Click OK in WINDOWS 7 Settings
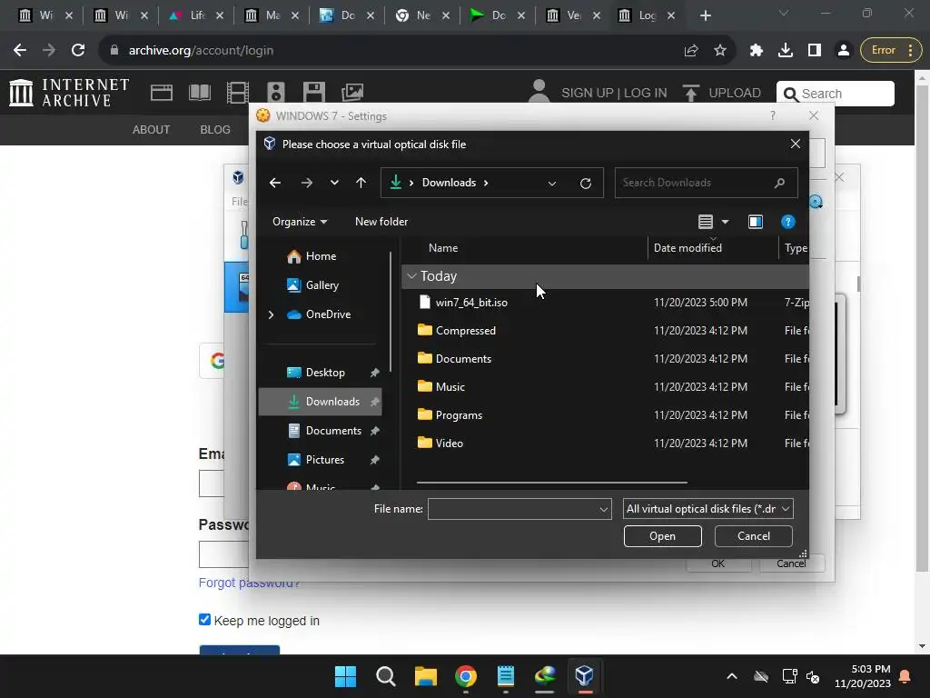 [x=718, y=563]
